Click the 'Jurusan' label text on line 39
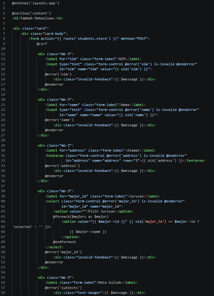 tap(136, 196)
